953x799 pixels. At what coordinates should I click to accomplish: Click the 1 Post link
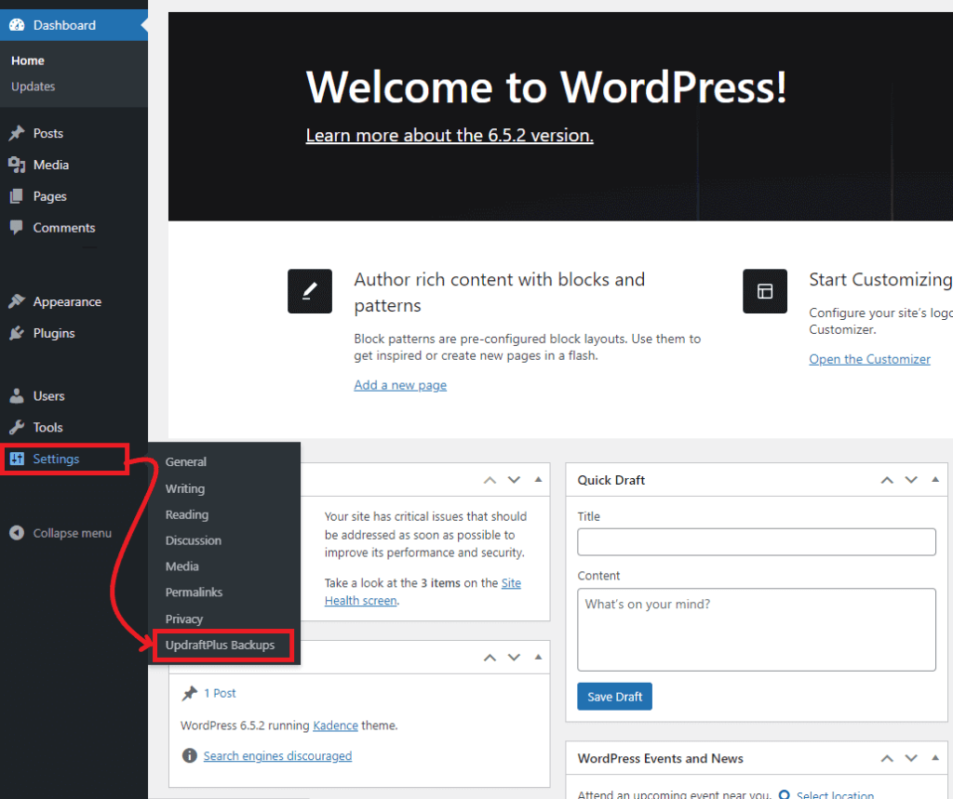220,693
